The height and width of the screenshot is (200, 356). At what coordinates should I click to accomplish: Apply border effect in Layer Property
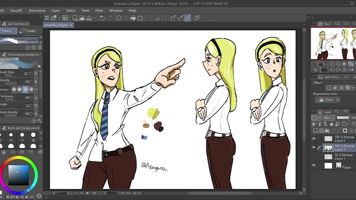pos(328,88)
